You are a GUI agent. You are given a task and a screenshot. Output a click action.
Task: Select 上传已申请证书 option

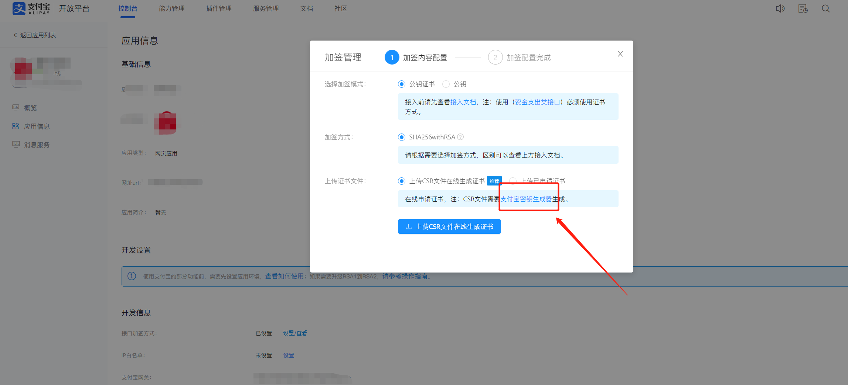point(513,181)
